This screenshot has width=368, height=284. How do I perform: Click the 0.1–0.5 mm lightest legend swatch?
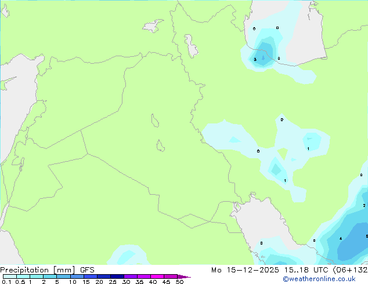click(x=10, y=276)
